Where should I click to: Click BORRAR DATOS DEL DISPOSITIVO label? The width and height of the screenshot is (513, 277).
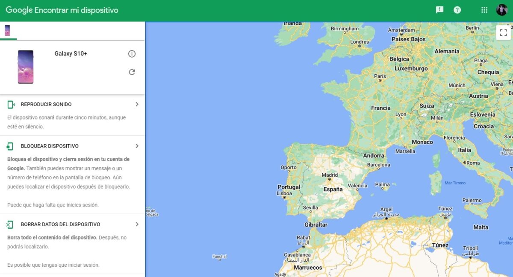[60, 225]
